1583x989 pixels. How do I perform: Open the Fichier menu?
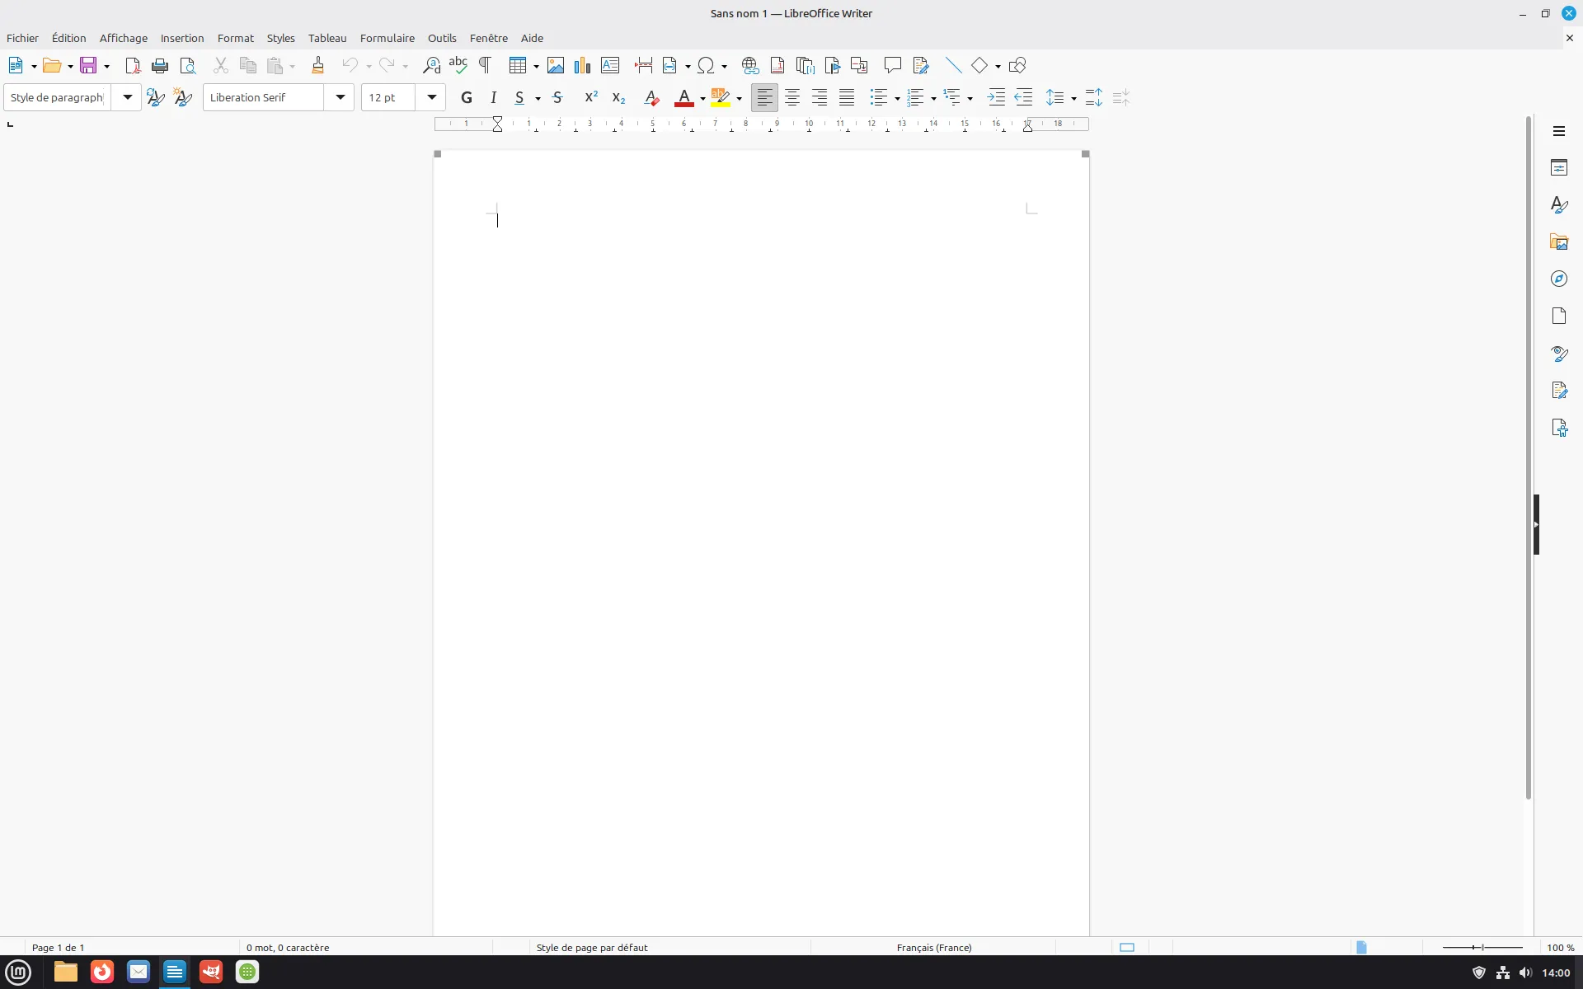(22, 38)
